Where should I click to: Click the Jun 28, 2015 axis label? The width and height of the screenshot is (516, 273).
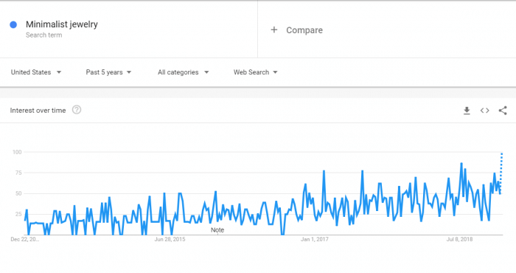170,239
